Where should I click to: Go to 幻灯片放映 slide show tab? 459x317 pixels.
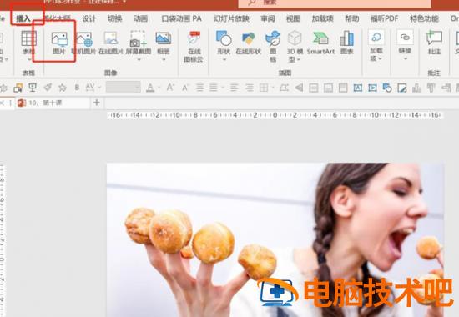click(231, 18)
